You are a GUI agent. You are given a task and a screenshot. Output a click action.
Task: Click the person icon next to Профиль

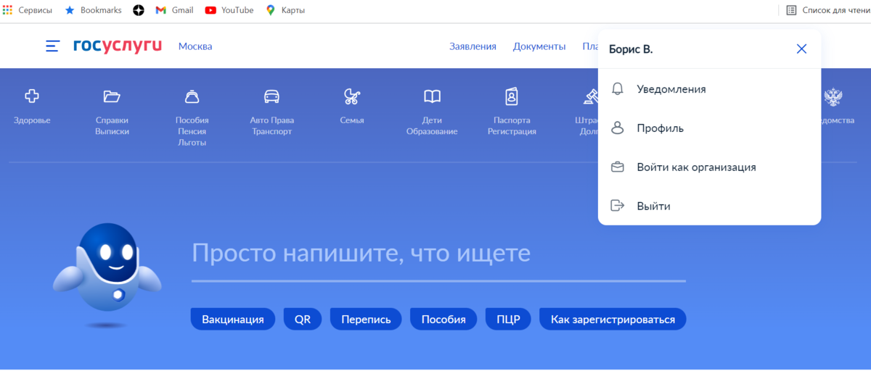[x=618, y=128]
